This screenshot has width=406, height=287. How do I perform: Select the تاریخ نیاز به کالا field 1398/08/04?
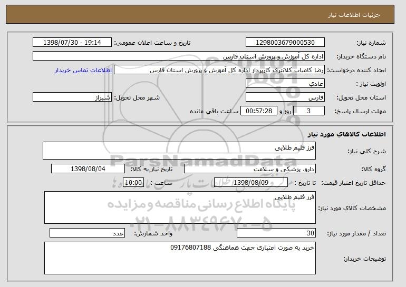(88, 169)
